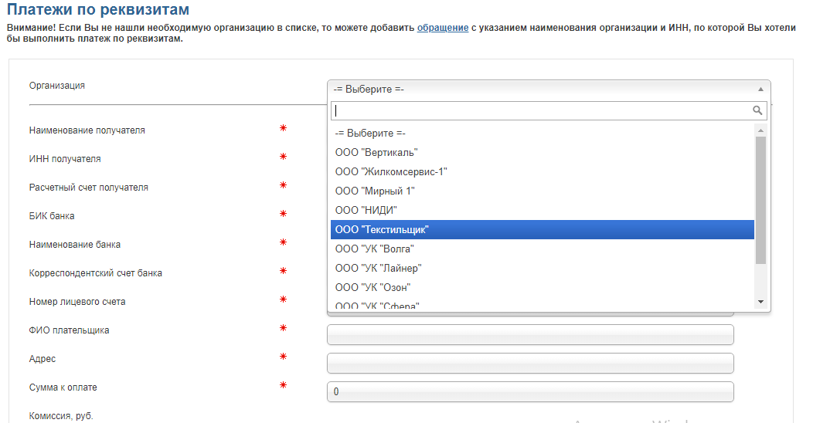Viewport: 830px width, 423px height.
Task: Collapse the Организация dropdown arrow
Action: (x=760, y=89)
